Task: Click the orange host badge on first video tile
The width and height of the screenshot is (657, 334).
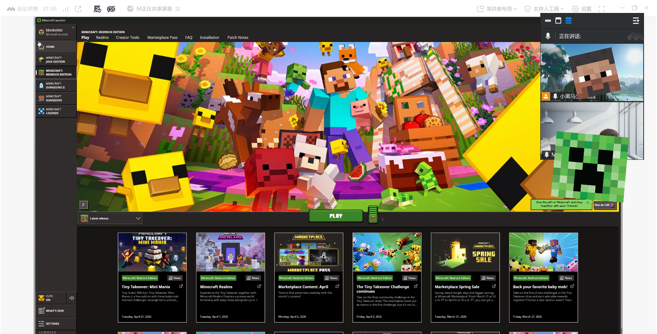Action: coord(546,96)
